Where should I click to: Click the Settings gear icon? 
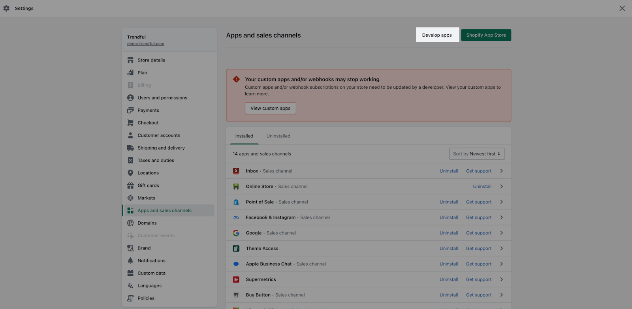6,8
